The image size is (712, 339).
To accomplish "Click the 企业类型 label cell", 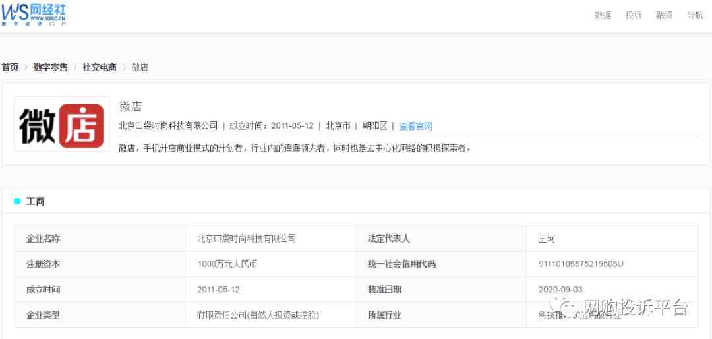I will point(100,315).
